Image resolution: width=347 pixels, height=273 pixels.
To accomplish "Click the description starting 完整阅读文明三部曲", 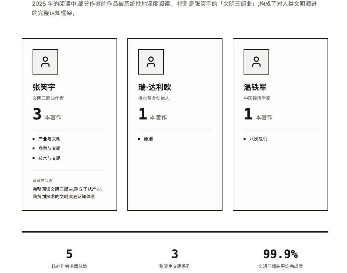I will [x=68, y=193].
